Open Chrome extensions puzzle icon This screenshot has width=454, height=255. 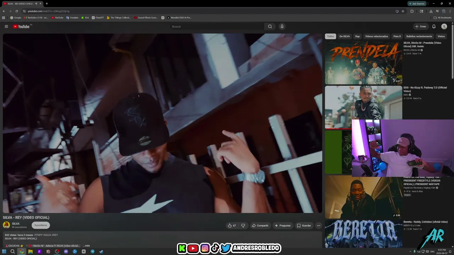tap(412, 11)
